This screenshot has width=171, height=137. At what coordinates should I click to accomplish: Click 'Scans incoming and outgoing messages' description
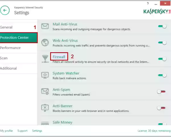tap(91, 29)
